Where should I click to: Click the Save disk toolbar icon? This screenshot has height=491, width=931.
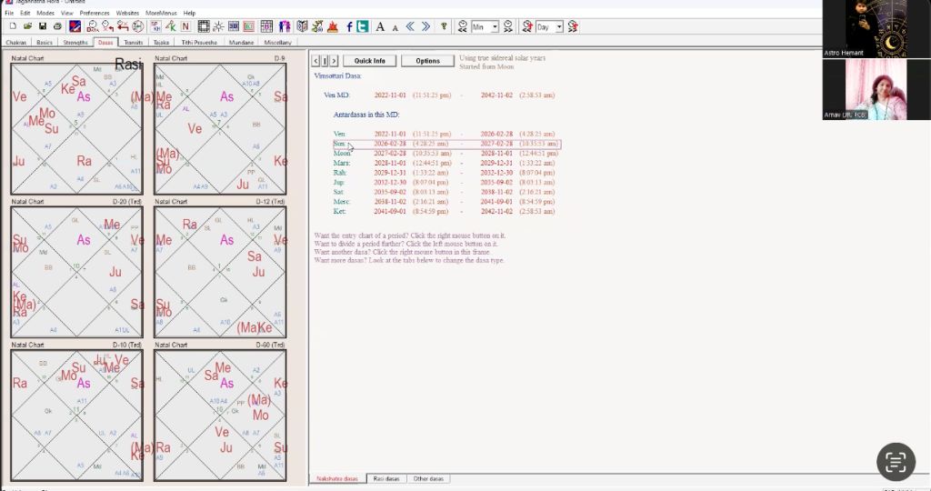[42, 26]
